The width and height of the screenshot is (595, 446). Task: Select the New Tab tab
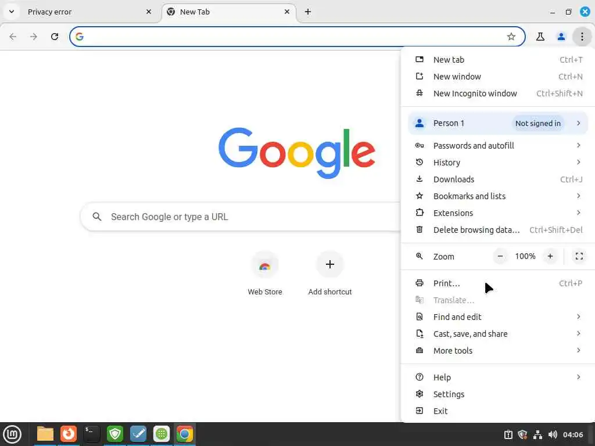pos(229,12)
